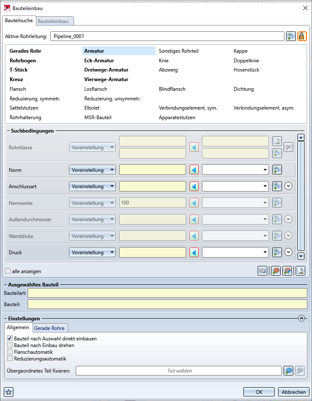Click the magnifier search icon below conditions
This screenshot has height=401, width=312.
[x=300, y=271]
